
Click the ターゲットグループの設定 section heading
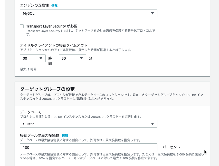tap(47, 89)
